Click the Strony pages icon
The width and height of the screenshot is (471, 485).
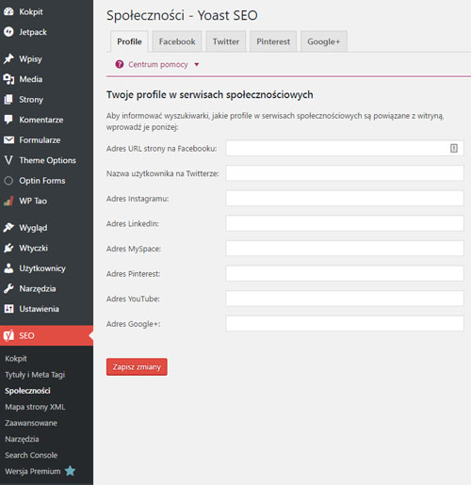click(8, 99)
